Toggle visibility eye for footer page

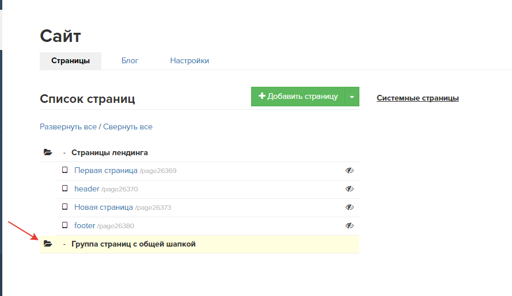[350, 225]
